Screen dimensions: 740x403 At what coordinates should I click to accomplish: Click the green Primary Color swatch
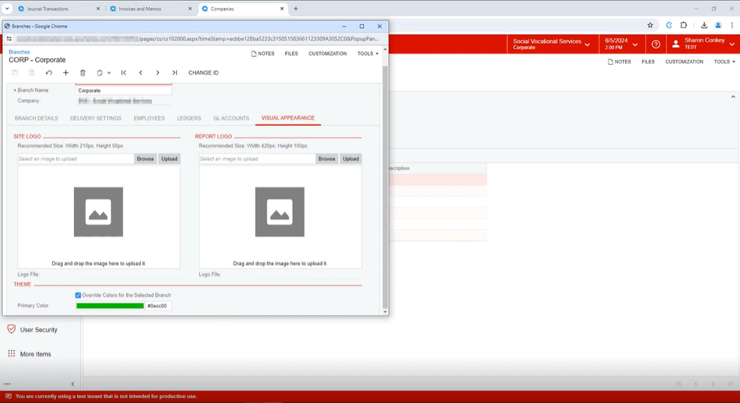click(x=109, y=306)
